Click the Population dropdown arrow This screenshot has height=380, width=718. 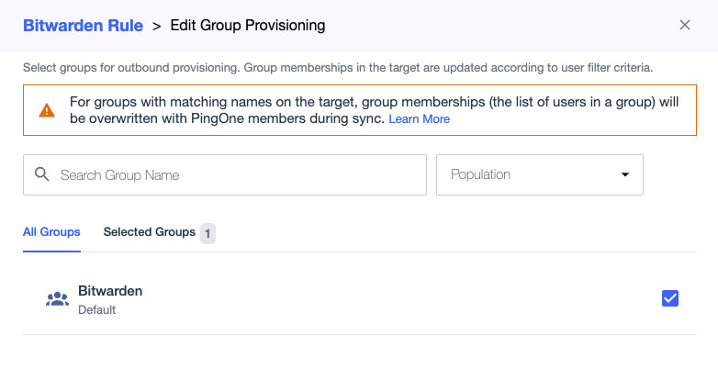coord(625,174)
